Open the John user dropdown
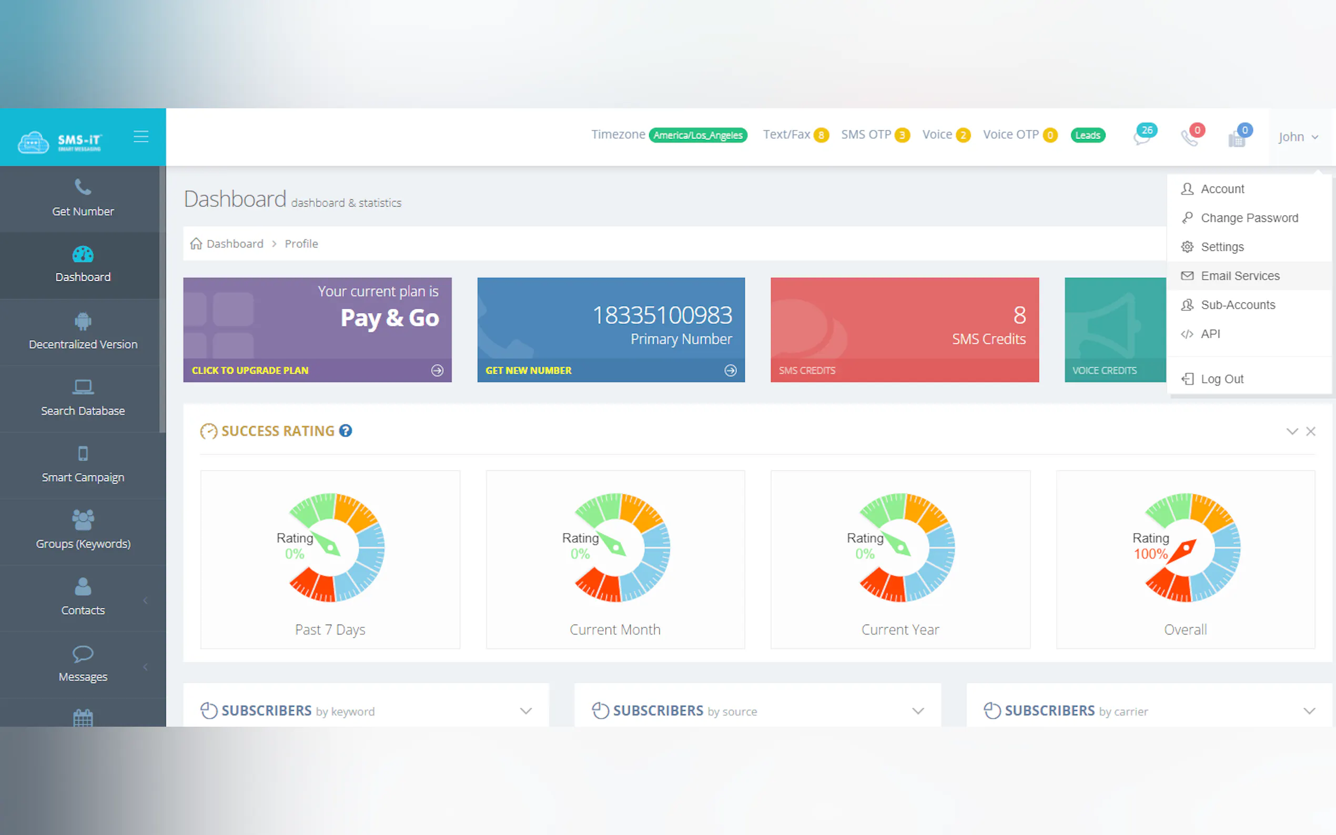Viewport: 1336px width, 835px height. point(1297,137)
